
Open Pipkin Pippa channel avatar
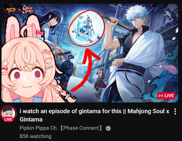coord(8,114)
